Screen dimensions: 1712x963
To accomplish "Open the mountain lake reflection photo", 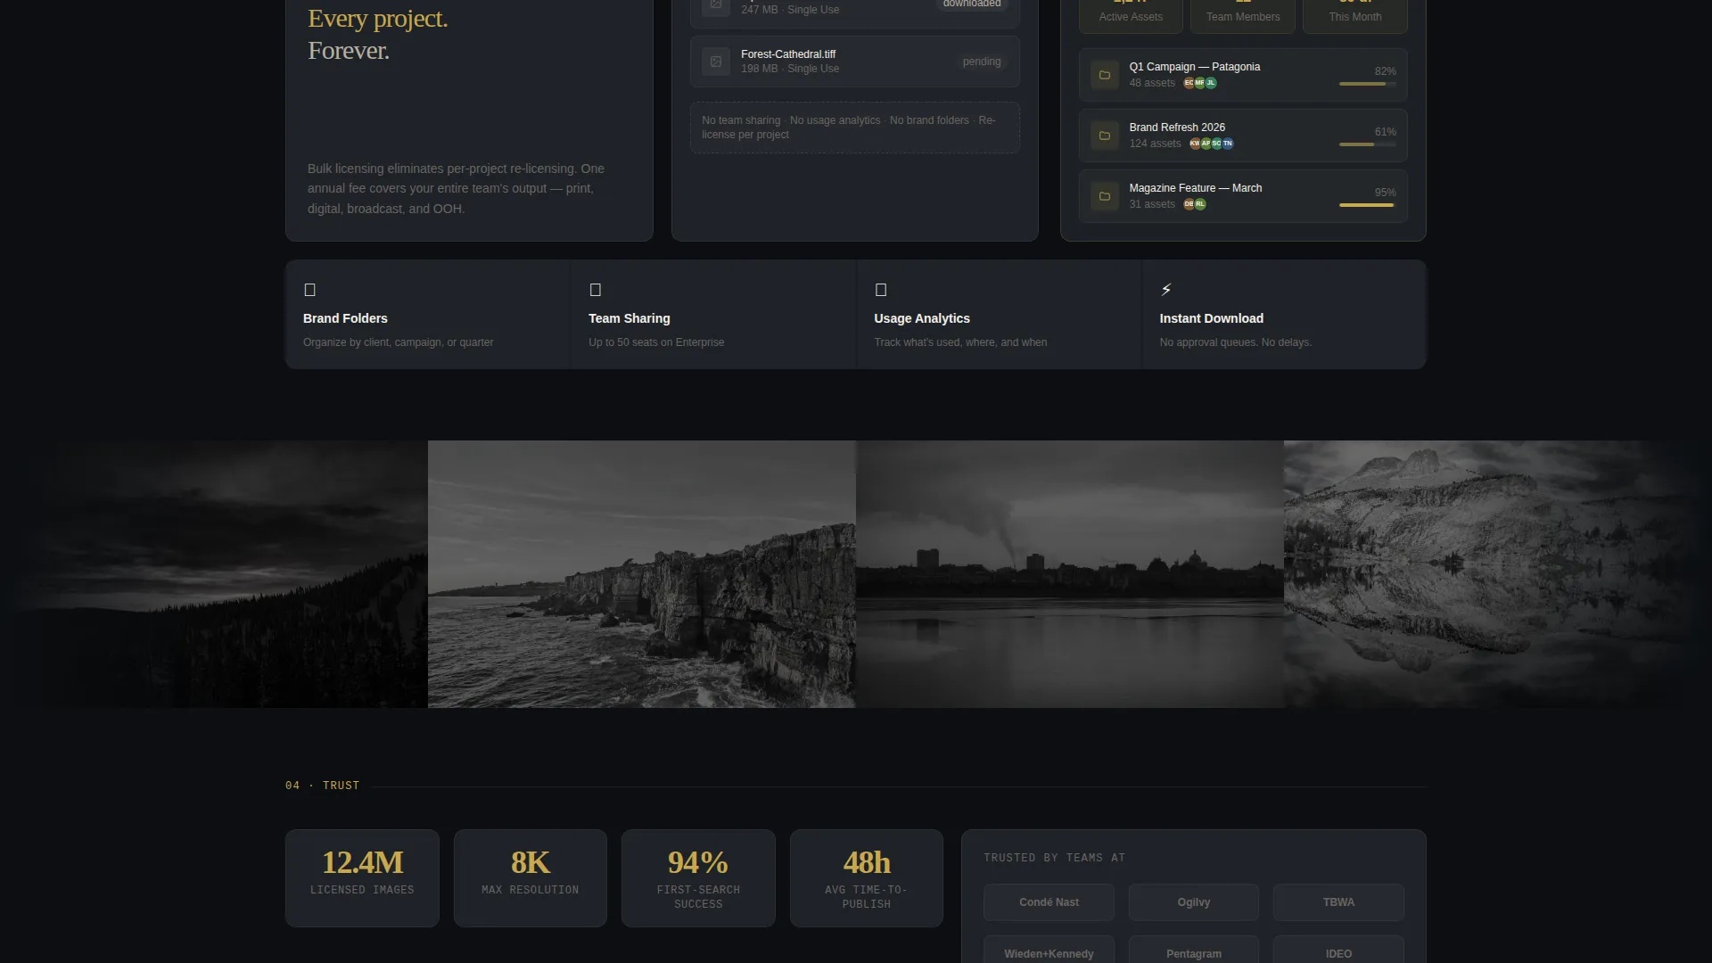I will click(1498, 574).
